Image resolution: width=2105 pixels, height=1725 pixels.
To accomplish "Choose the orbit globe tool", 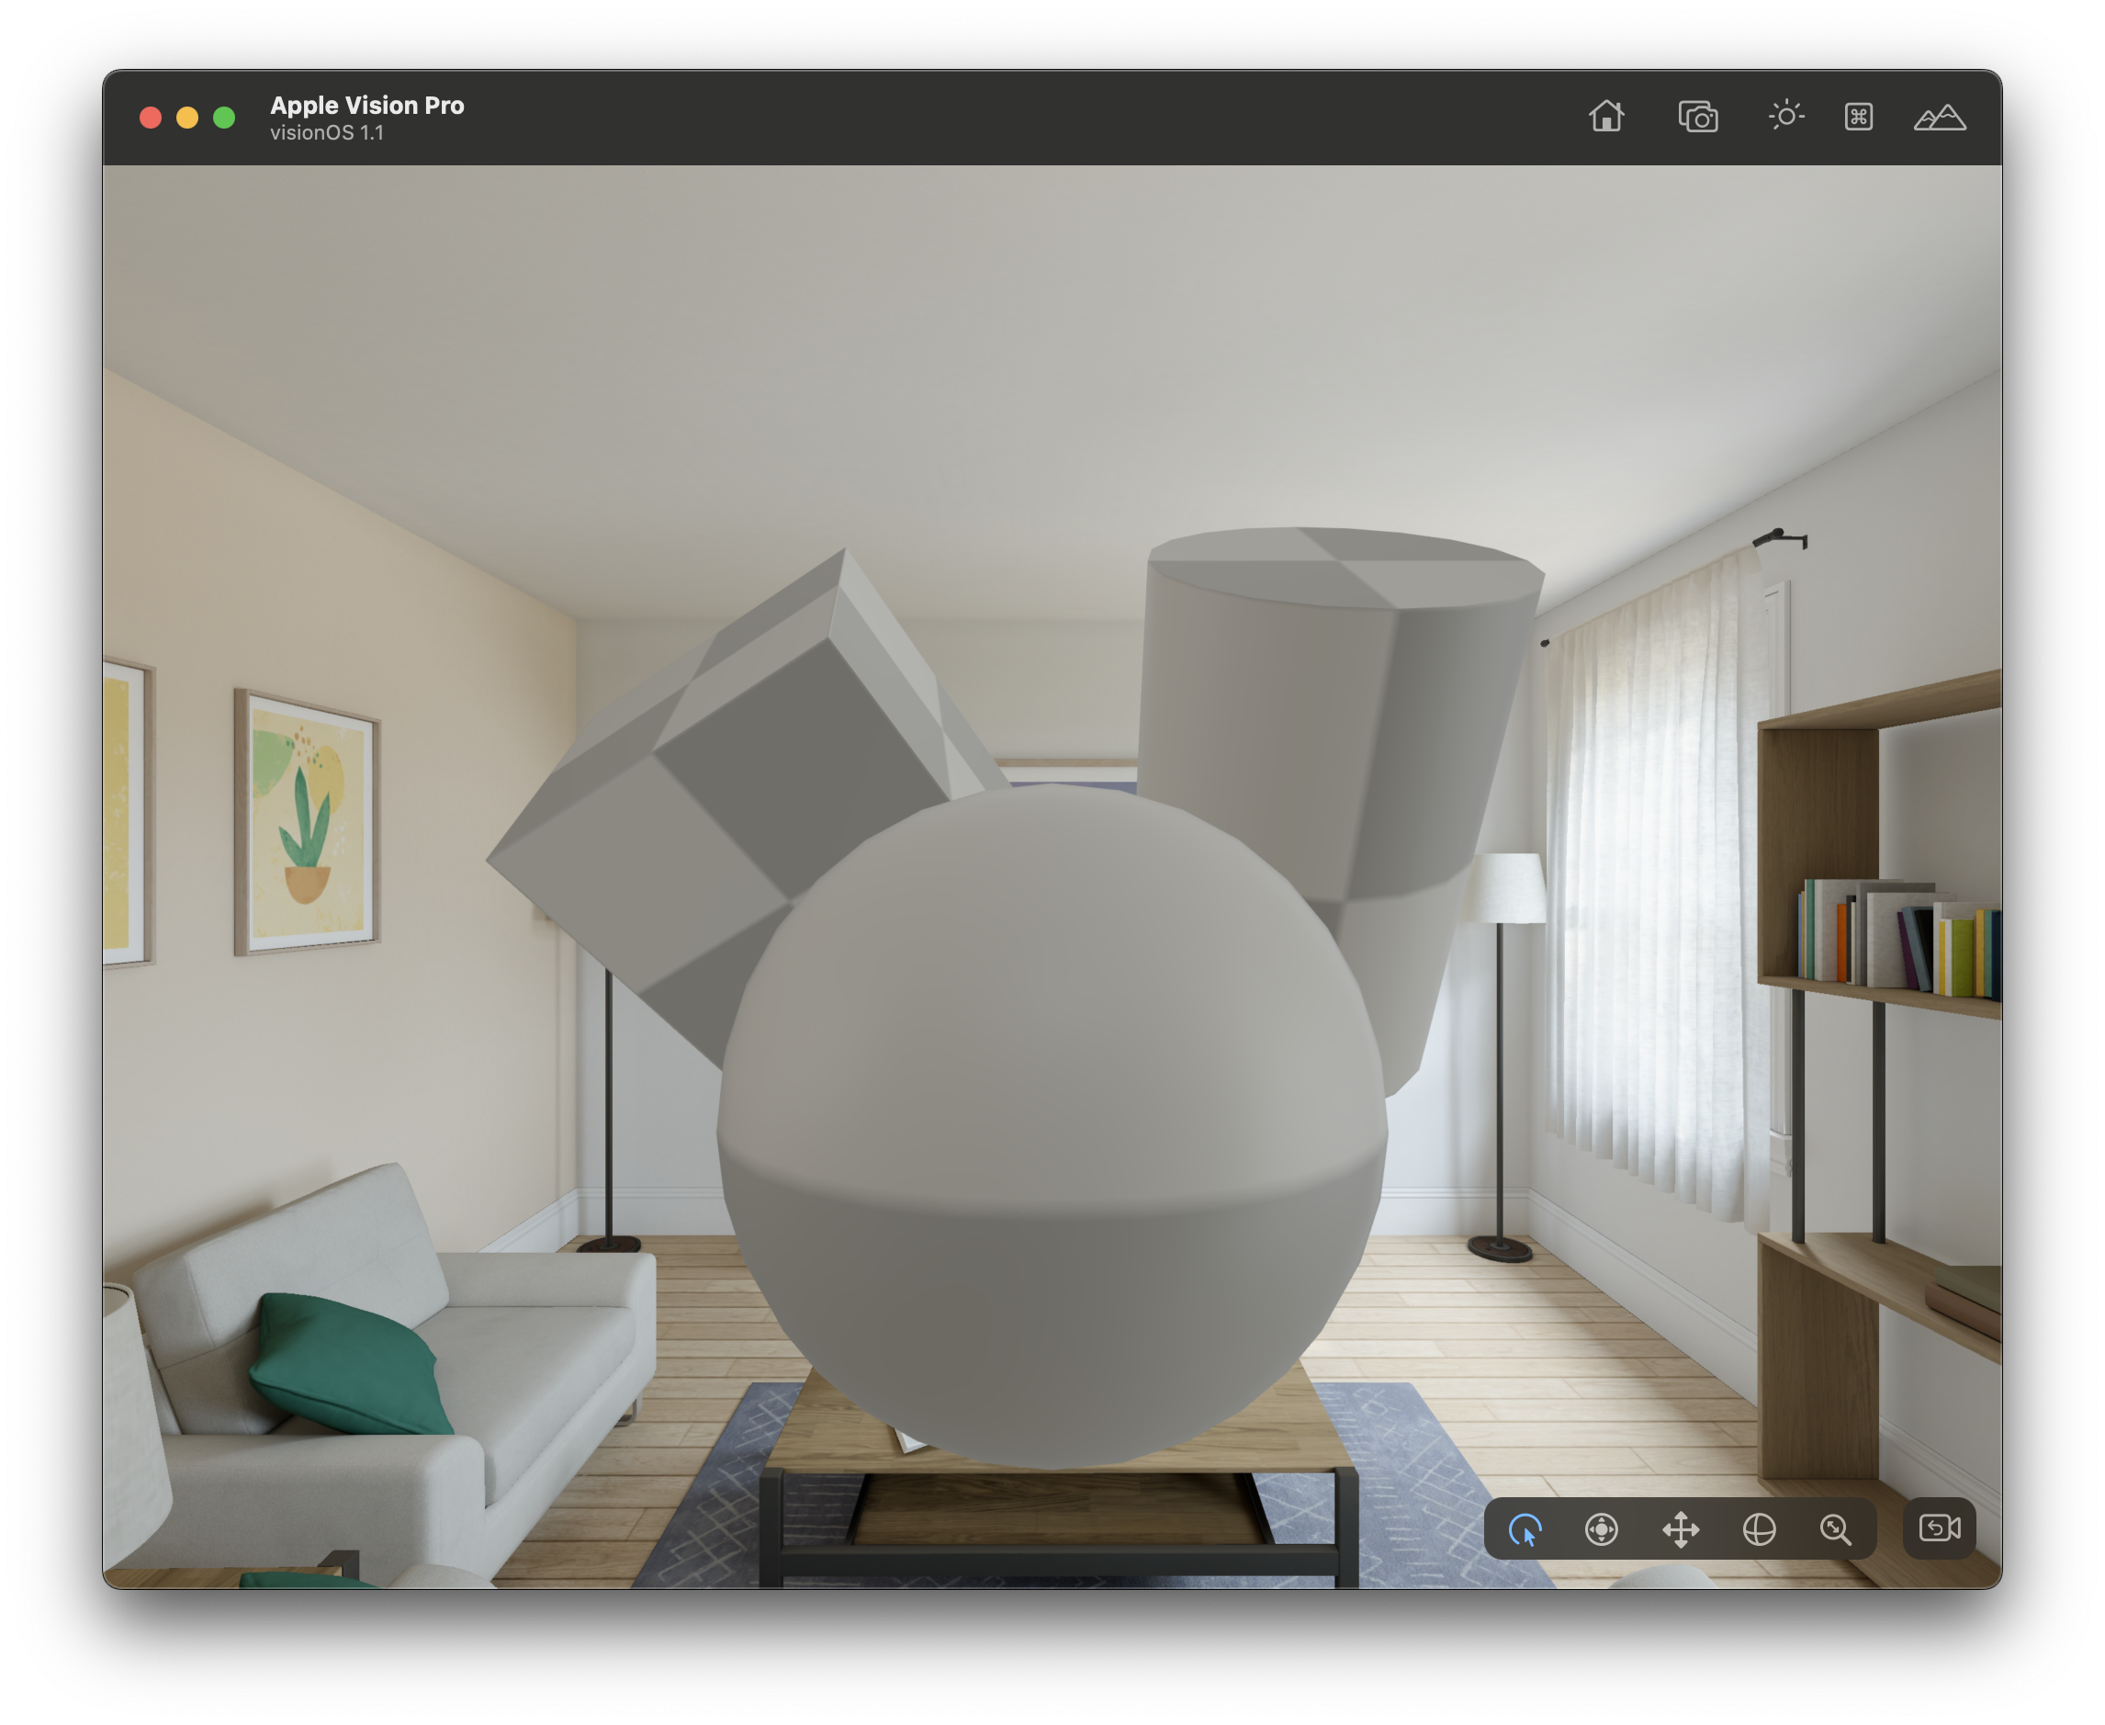I will [x=1759, y=1529].
